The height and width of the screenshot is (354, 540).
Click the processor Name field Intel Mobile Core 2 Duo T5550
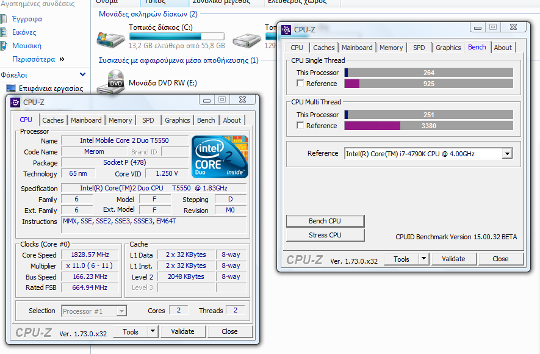124,140
